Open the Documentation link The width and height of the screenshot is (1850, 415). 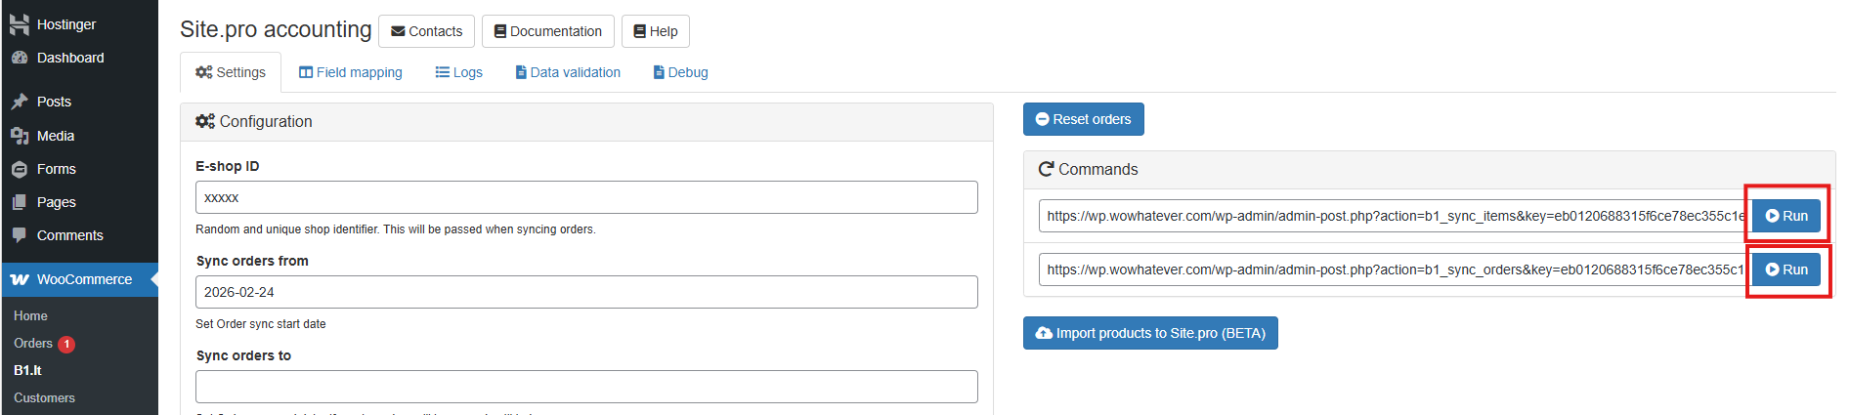[x=547, y=31]
